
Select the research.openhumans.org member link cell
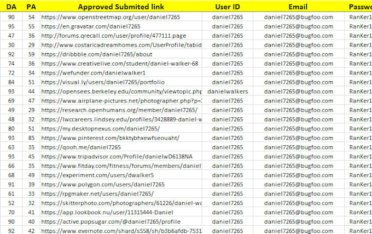pos(121,110)
